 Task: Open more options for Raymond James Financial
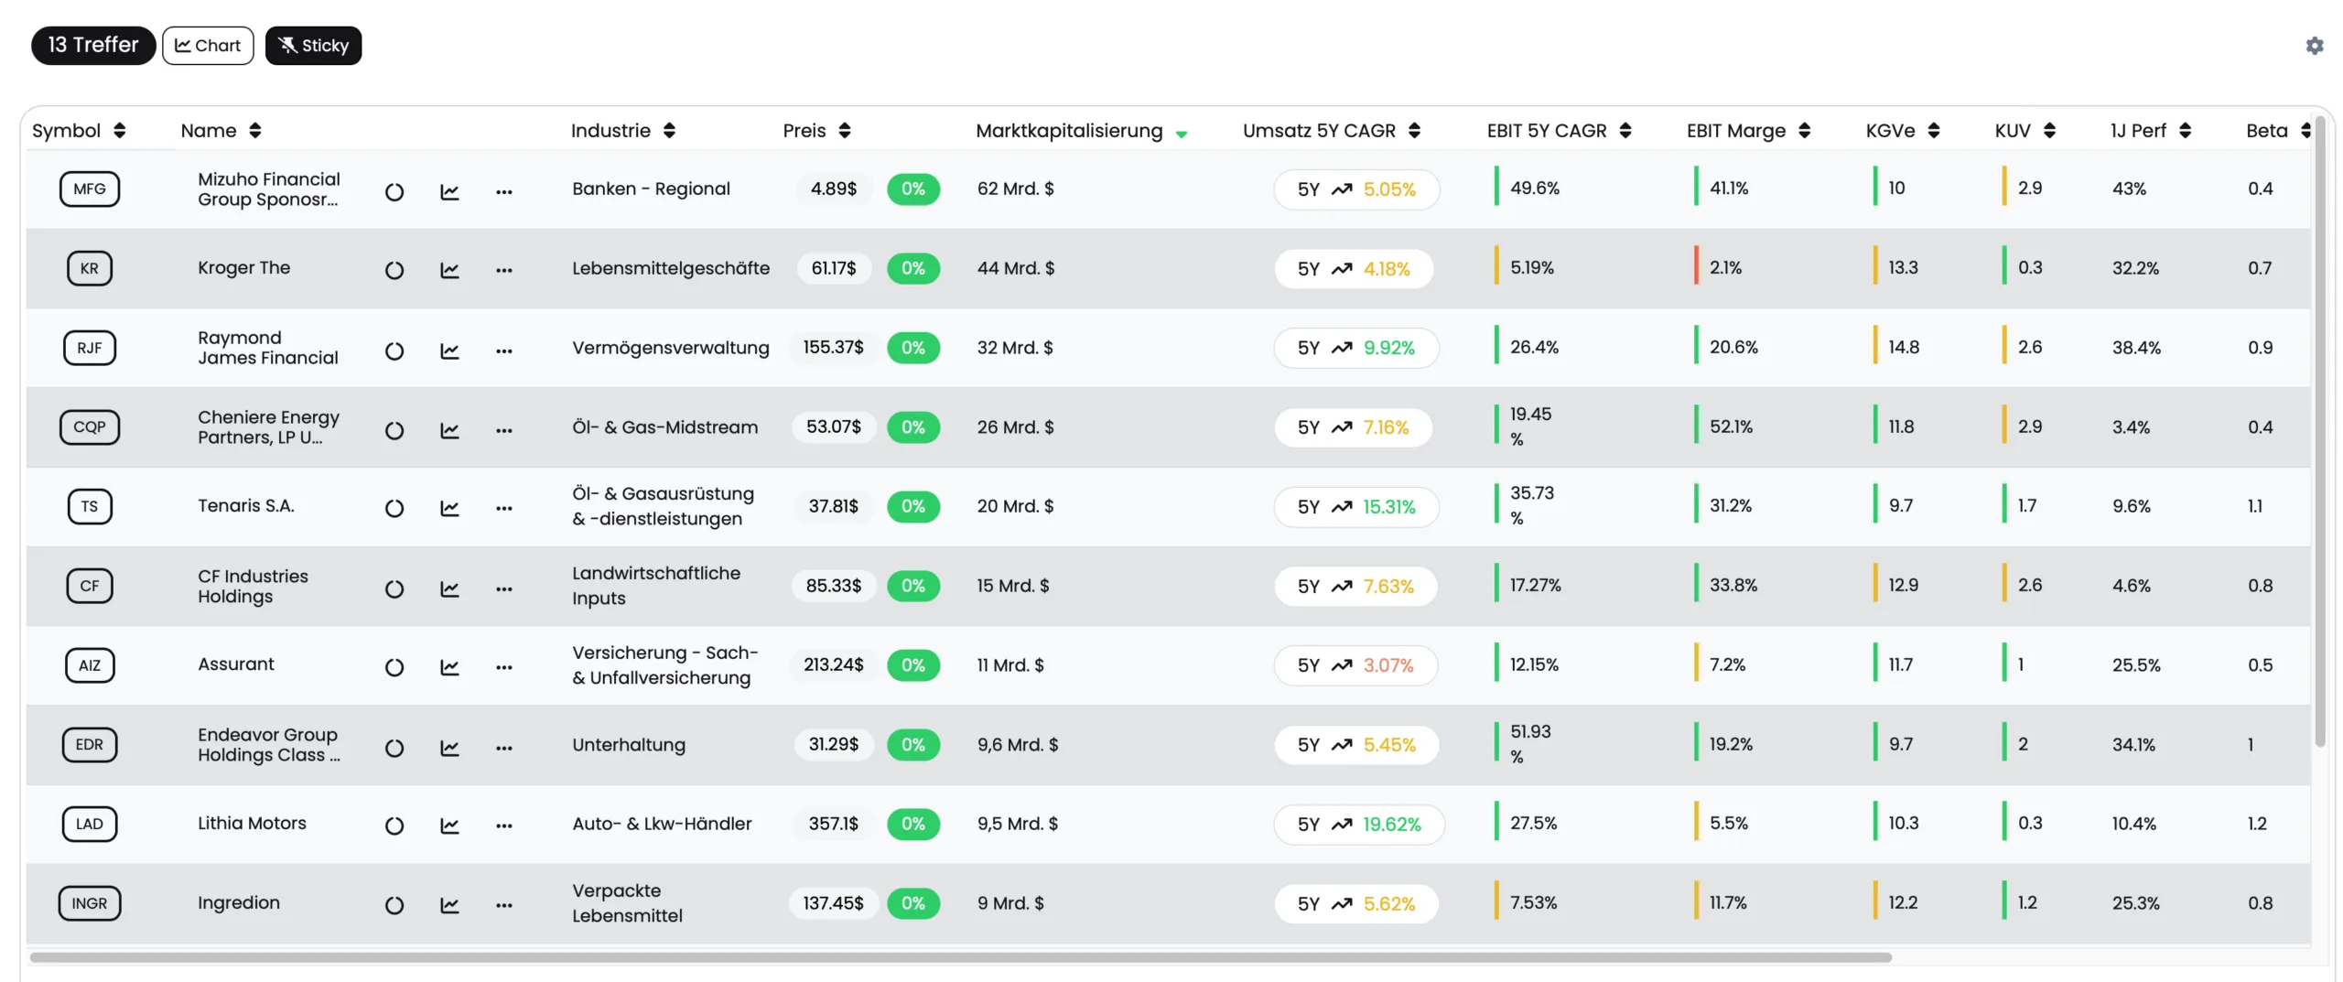[x=503, y=351]
